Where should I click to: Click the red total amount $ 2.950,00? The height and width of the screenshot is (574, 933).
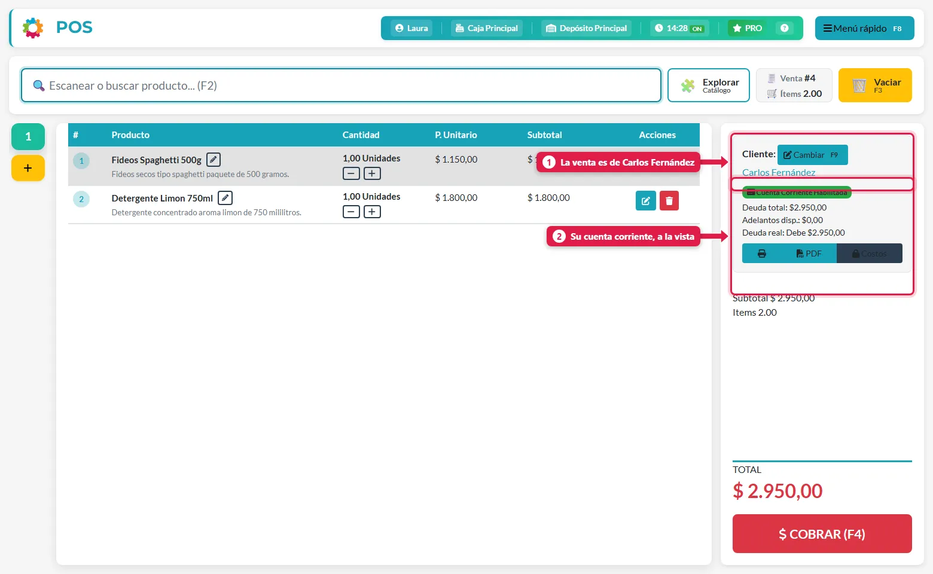click(777, 491)
